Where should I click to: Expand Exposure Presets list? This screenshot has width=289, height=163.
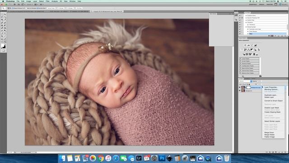241,63
